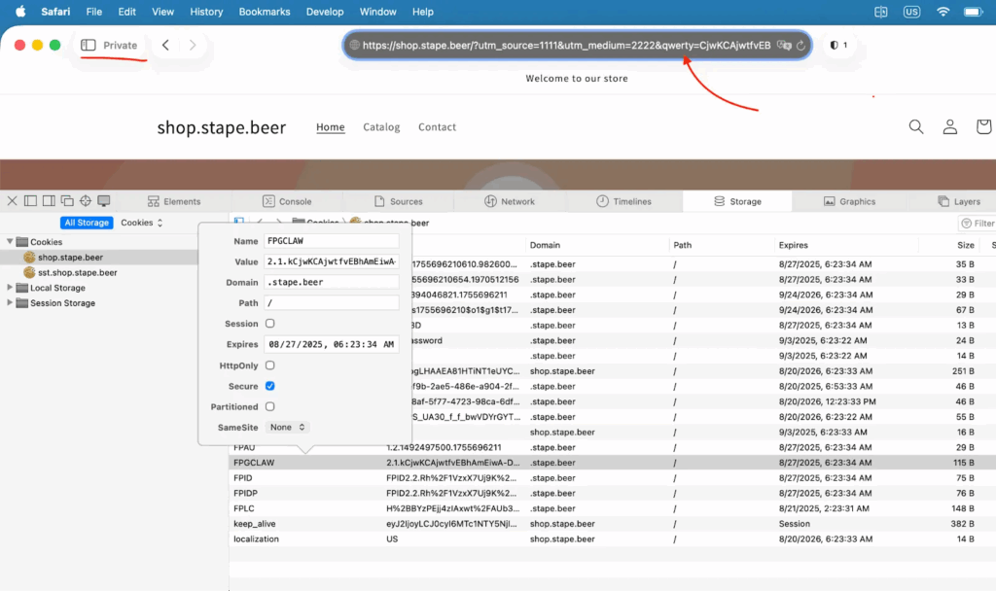Viewport: 996px width, 591px height.
Task: Click the cookie Name input field
Action: click(331, 241)
